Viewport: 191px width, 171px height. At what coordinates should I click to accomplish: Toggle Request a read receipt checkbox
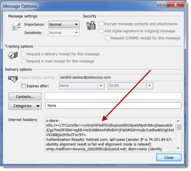click(x=23, y=61)
